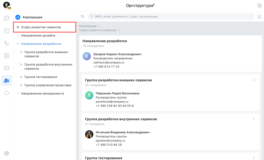Select Группа управления проектами in tree
Screen dimensions: 264x160
click(x=48, y=85)
